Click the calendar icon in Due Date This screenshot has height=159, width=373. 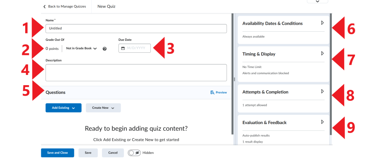(x=123, y=48)
